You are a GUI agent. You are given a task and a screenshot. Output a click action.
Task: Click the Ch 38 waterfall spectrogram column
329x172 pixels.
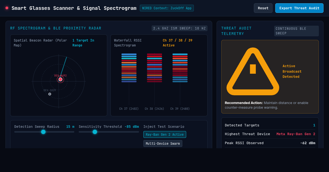[154, 68]
